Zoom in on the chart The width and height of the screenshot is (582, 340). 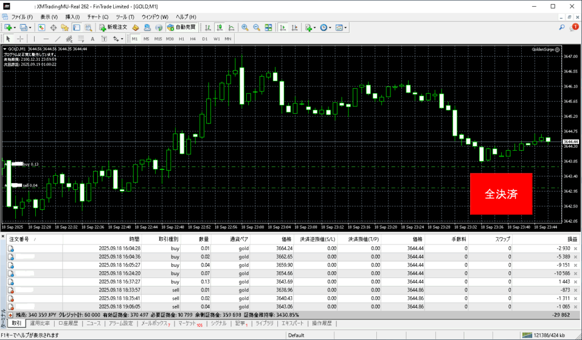[245, 27]
